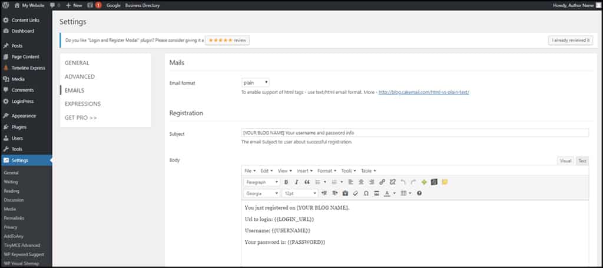Open the Email format dropdown
This screenshot has width=603, height=268.
pos(256,83)
